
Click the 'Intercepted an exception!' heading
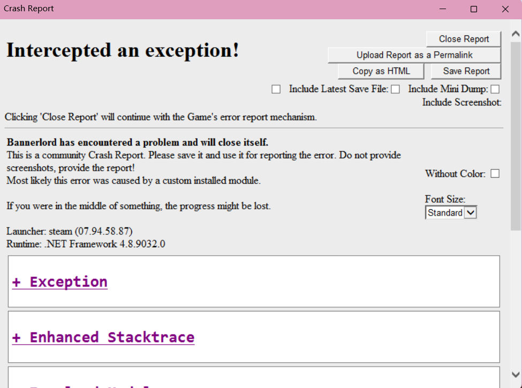click(123, 50)
